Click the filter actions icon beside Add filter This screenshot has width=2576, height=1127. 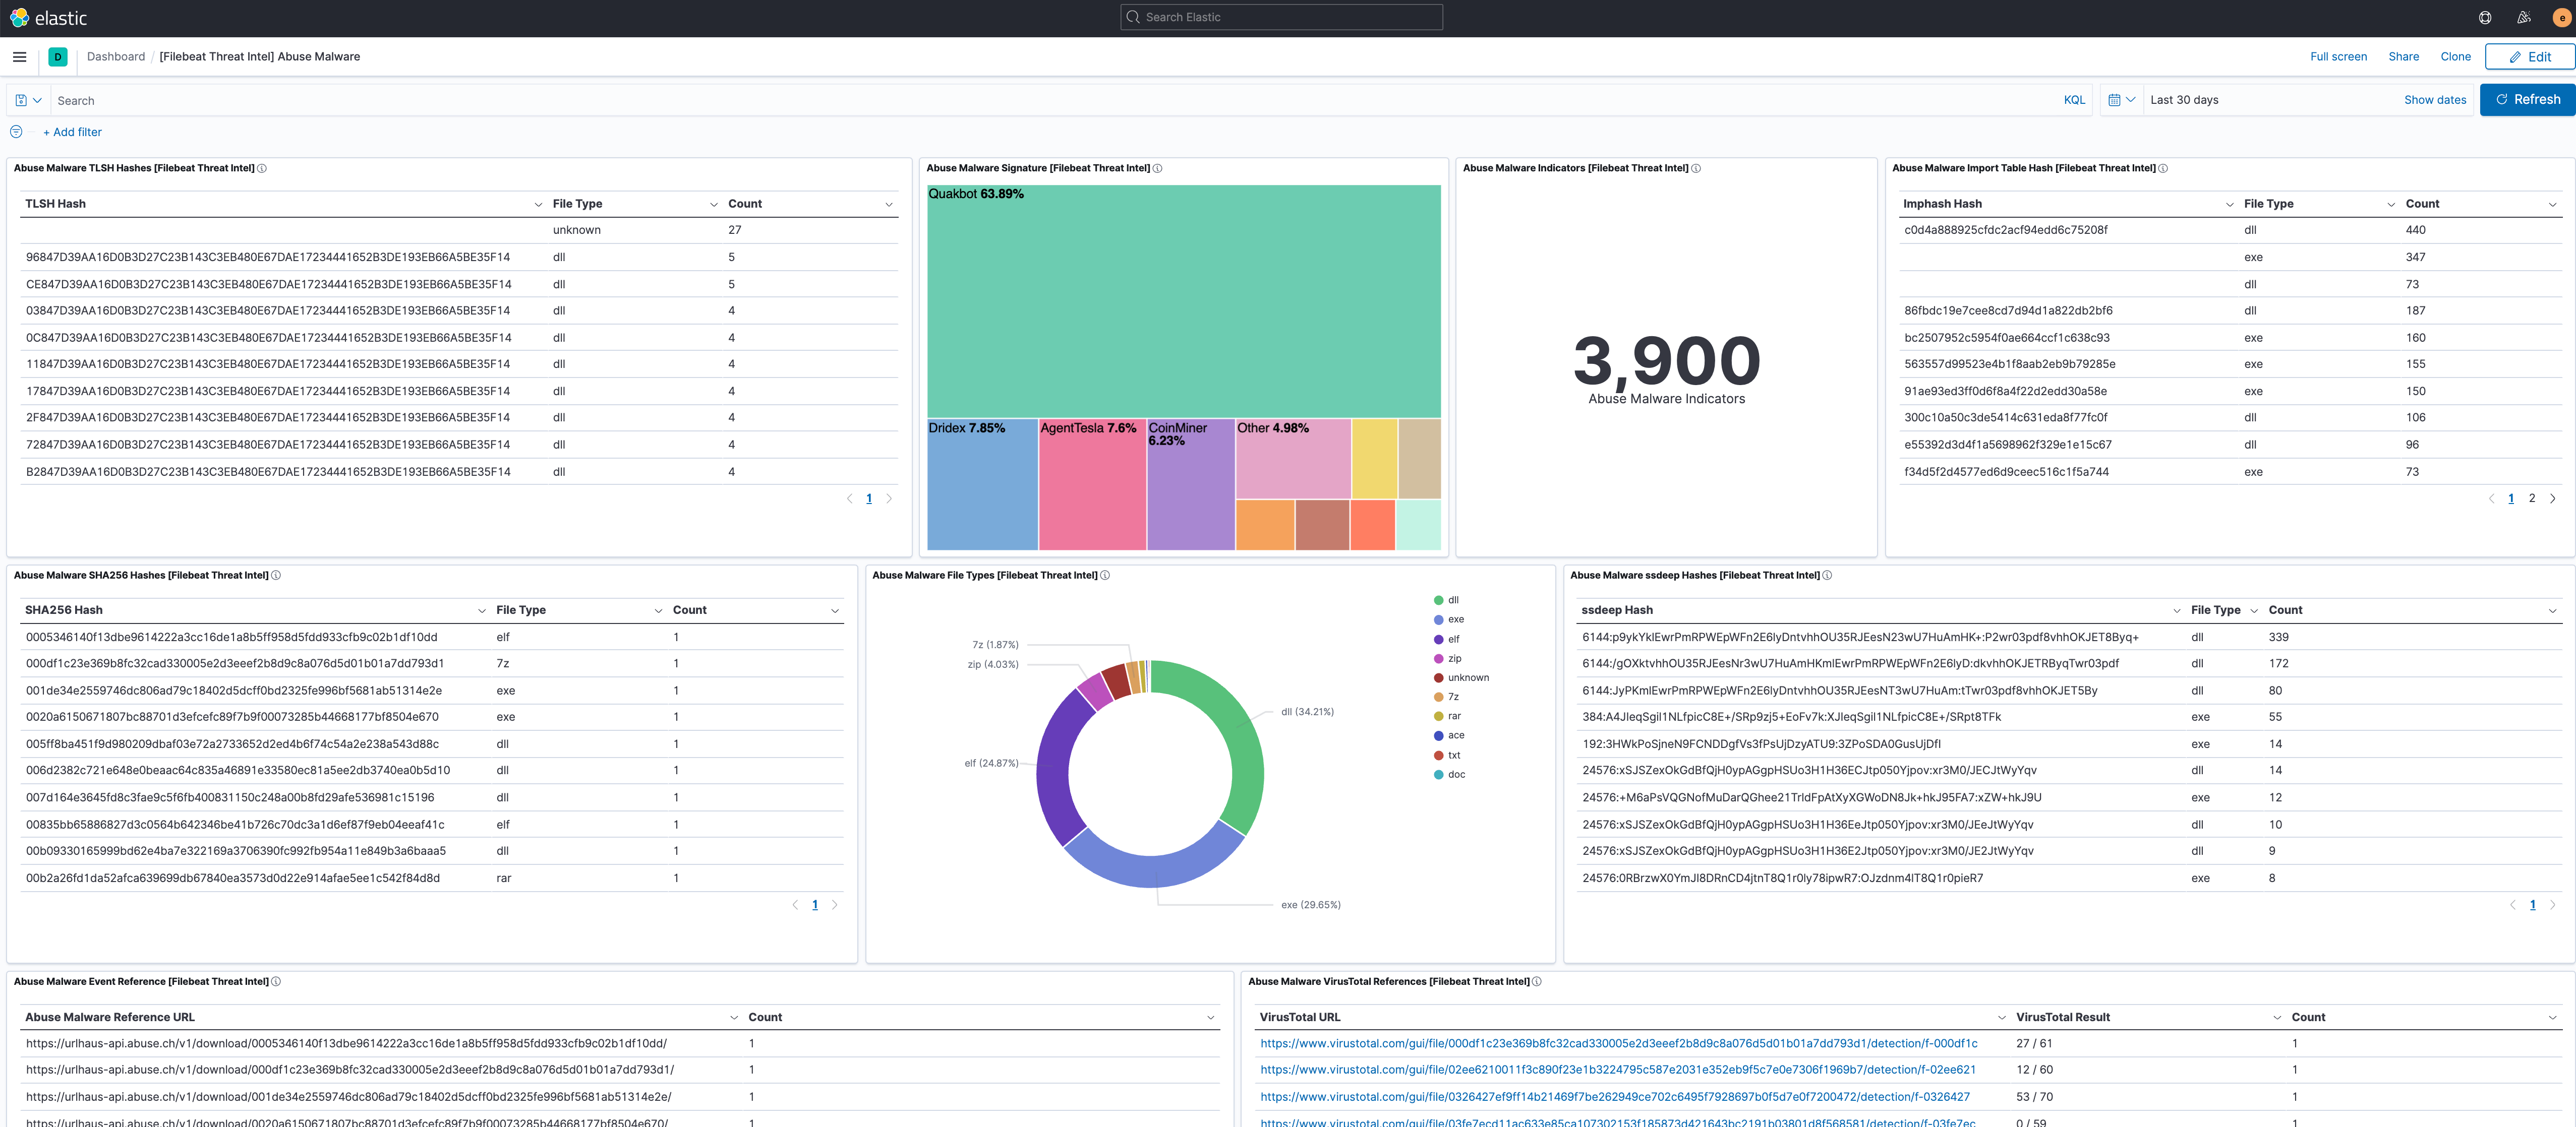click(16, 131)
